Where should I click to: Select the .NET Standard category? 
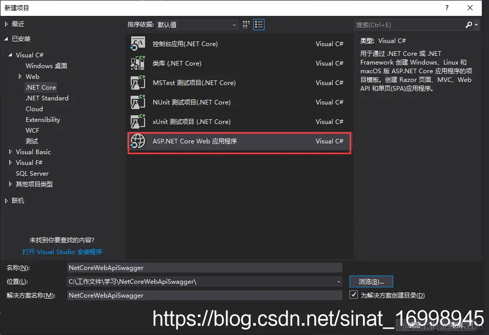[x=47, y=98]
